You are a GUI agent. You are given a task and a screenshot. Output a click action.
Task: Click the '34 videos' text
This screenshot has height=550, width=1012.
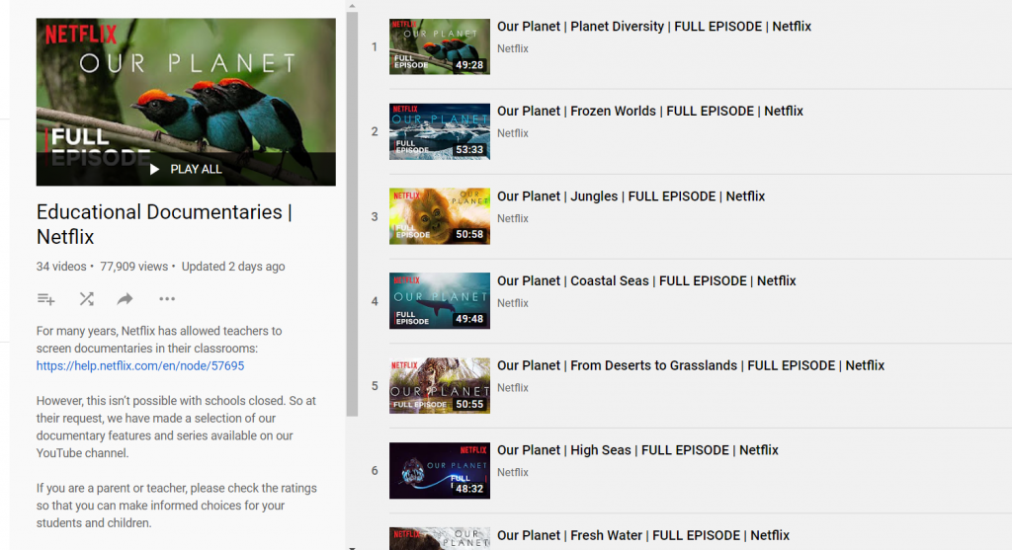click(x=61, y=267)
